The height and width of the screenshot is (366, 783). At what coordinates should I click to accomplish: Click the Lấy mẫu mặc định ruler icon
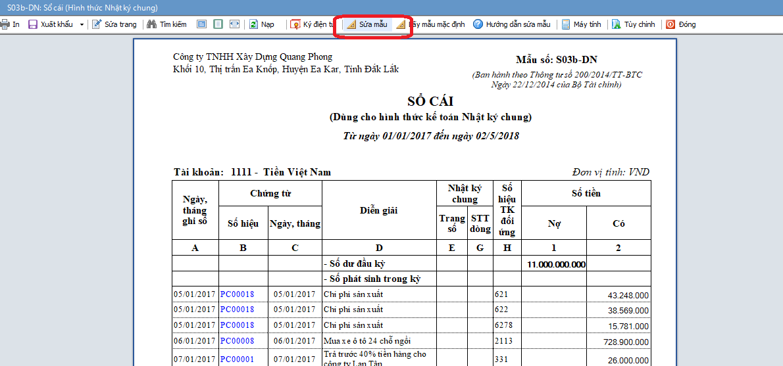[401, 24]
